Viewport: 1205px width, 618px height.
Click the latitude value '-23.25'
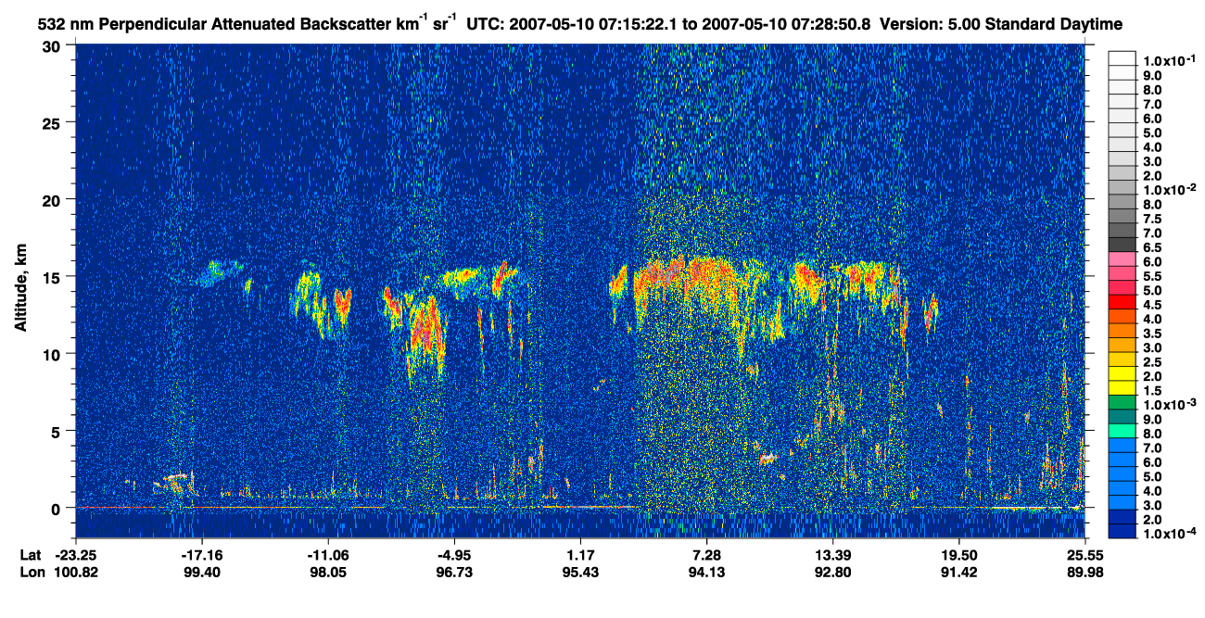pyautogui.click(x=76, y=555)
